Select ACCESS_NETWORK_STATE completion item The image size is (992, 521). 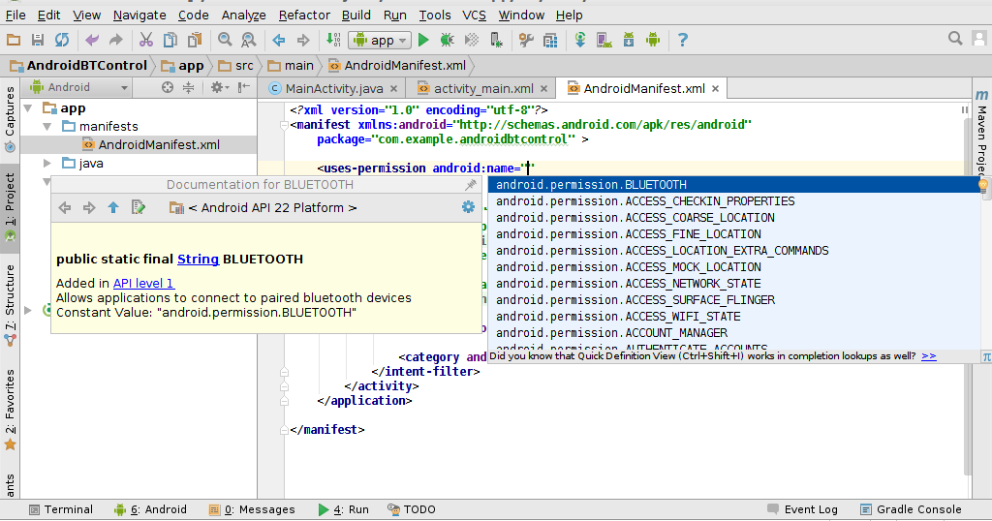point(734,284)
